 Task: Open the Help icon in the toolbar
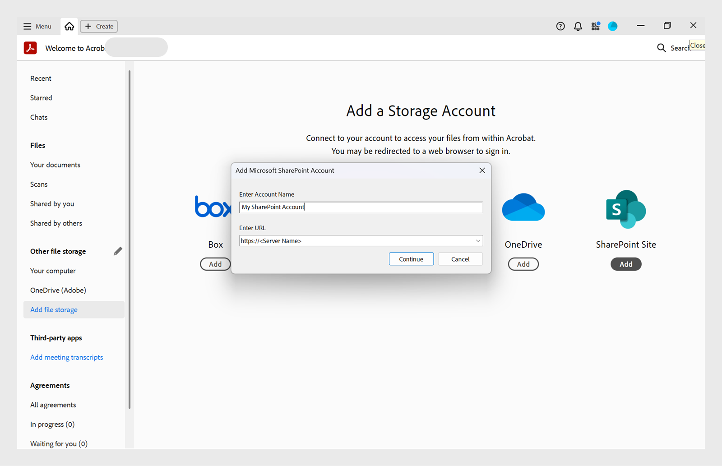560,26
